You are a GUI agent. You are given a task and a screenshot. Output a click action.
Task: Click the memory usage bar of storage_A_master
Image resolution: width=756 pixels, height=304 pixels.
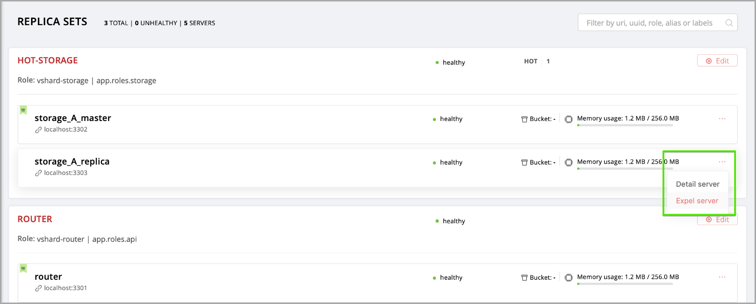[625, 125]
